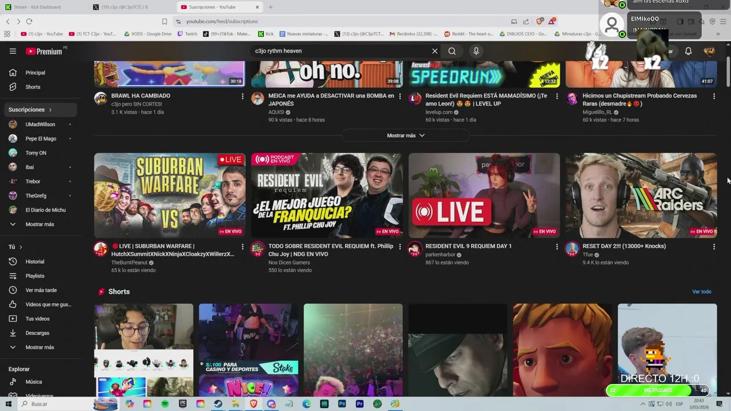Image resolution: width=731 pixels, height=411 pixels.
Task: Play the ARC Raiders Tfue stream thumbnail
Action: coord(641,195)
